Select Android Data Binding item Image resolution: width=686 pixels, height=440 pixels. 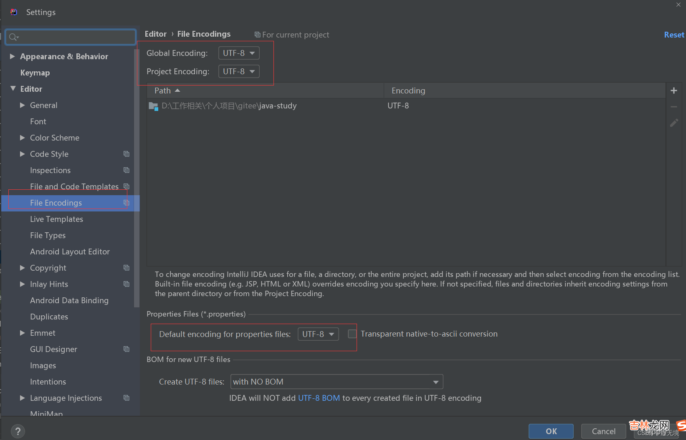69,300
